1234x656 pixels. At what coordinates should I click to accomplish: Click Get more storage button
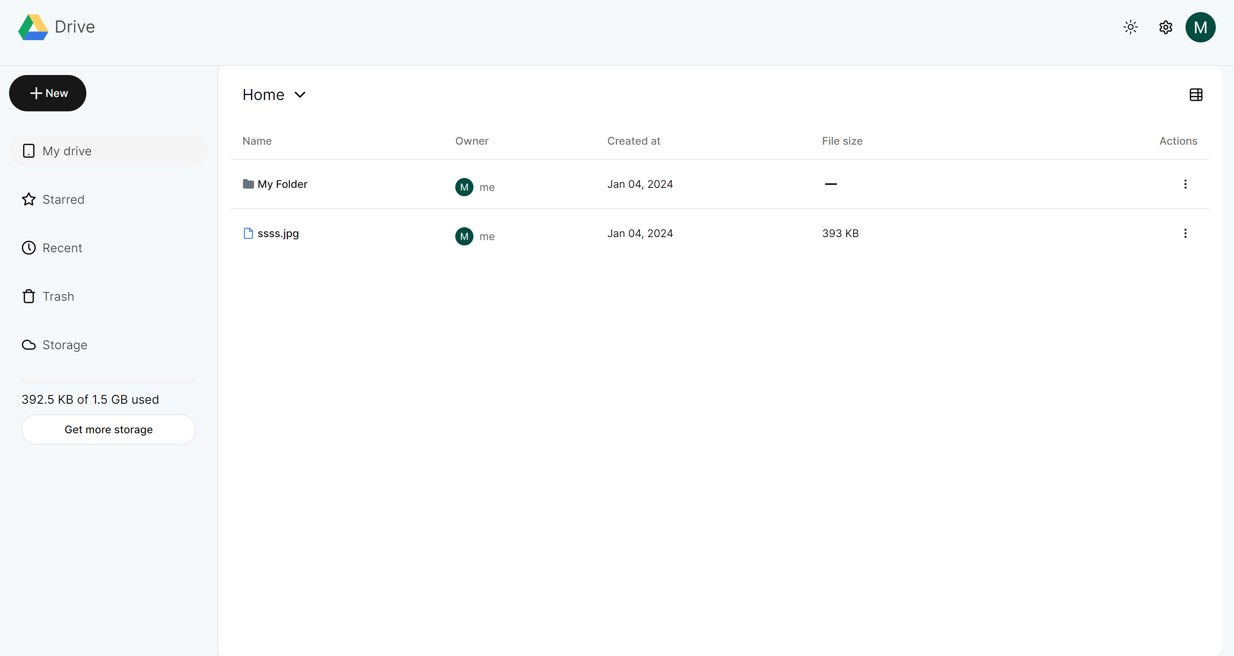point(108,430)
